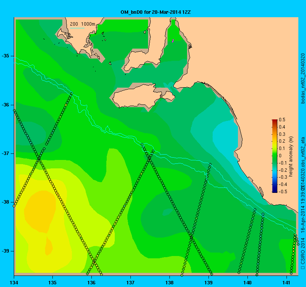This screenshot has width=306, height=287.
Task: Click the '-0.5' color bar label
Action: click(282, 192)
